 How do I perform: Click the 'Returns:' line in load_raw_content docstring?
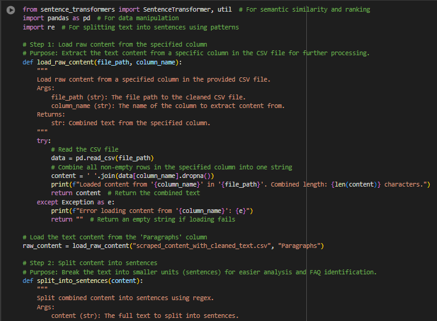pos(51,115)
